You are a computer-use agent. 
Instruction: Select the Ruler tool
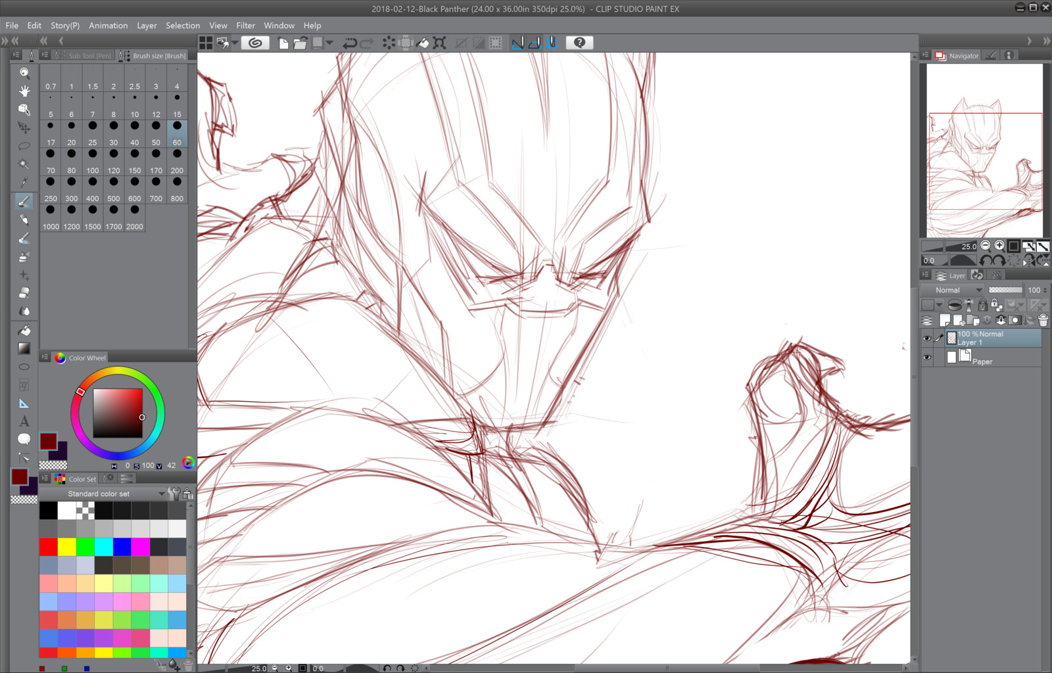click(24, 404)
